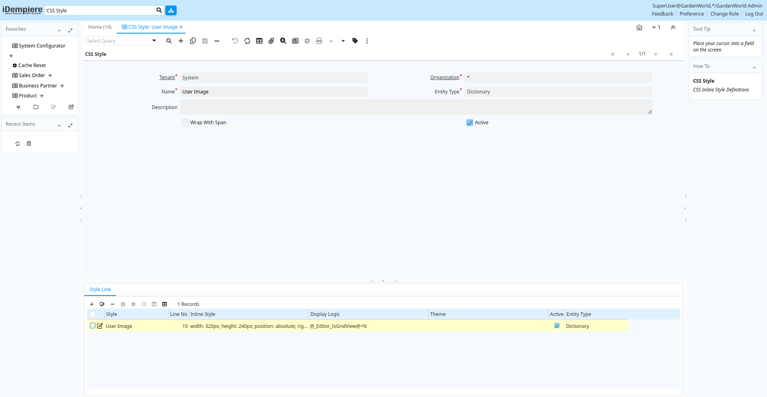767x397 pixels.
Task: Open the Select Query dropdown arrow
Action: (x=154, y=41)
